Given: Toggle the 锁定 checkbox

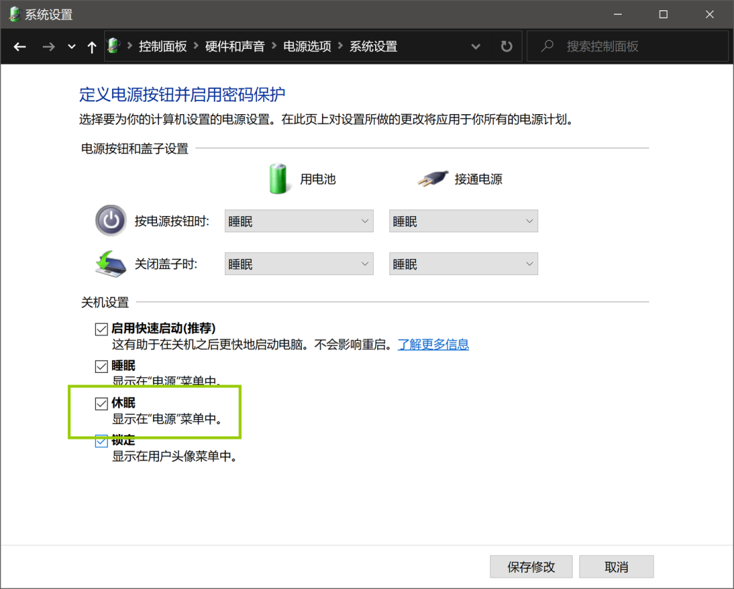Looking at the screenshot, I should tap(101, 441).
